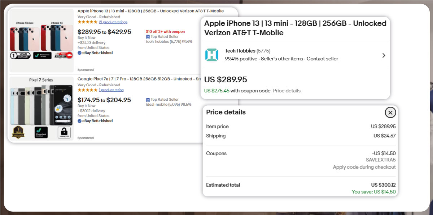This screenshot has height=215, width=433.
Task: Click tech-hobbies Top Rated Seller badge icon
Action: click(148, 37)
